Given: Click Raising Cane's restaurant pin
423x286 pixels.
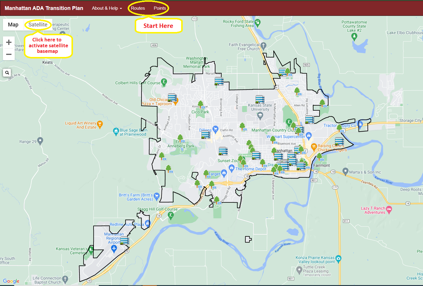Looking at the screenshot, I should [x=314, y=147].
